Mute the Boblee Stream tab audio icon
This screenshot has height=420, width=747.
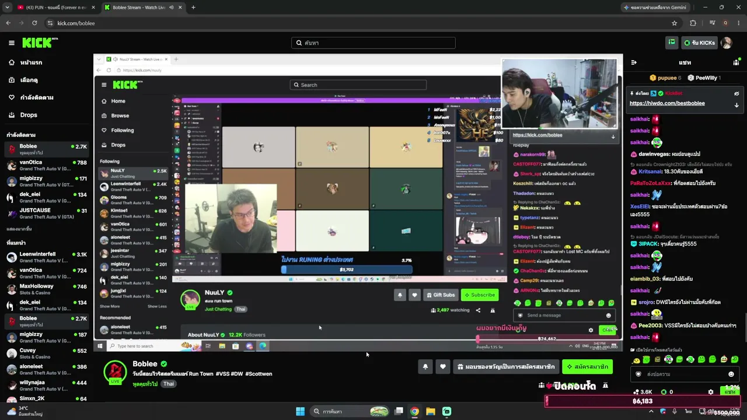pyautogui.click(x=172, y=8)
